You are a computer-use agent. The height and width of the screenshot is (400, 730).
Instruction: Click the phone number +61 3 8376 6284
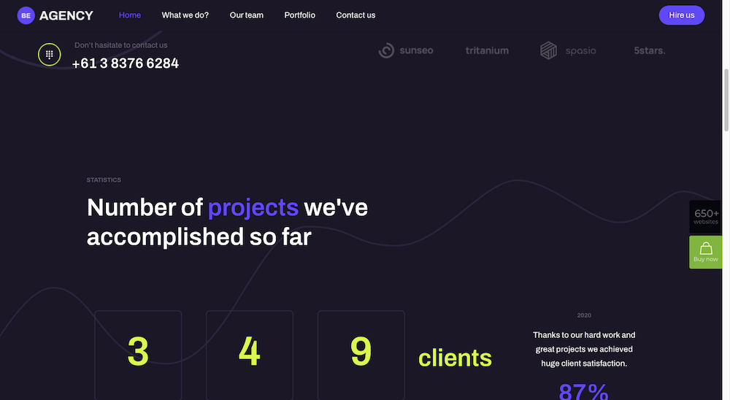126,64
